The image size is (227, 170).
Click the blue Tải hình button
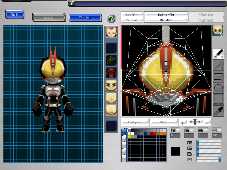click(85, 18)
